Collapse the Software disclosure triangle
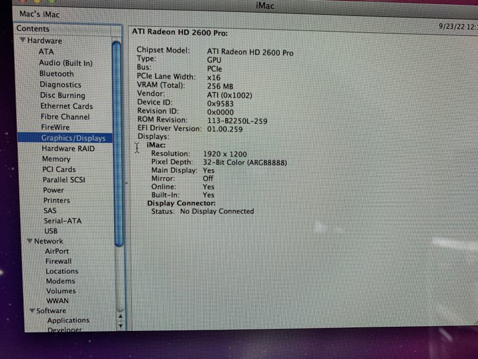The height and width of the screenshot is (359, 478). click(32, 310)
